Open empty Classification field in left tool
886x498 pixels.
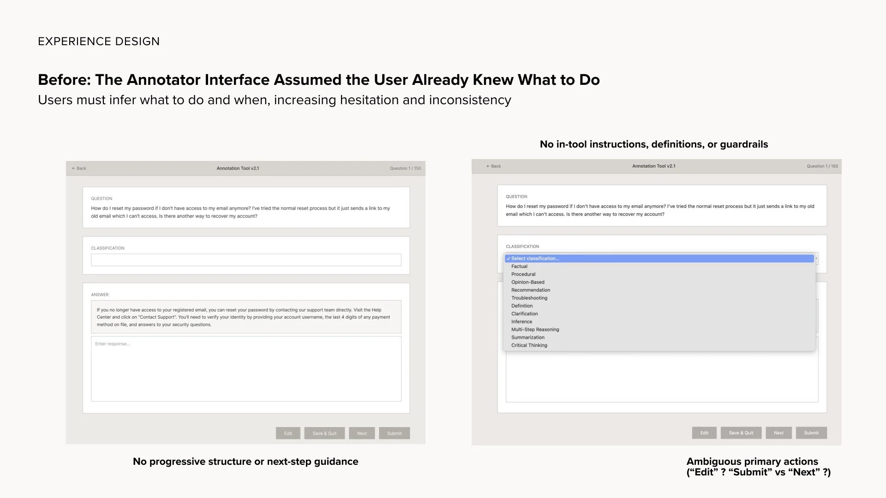click(x=246, y=260)
